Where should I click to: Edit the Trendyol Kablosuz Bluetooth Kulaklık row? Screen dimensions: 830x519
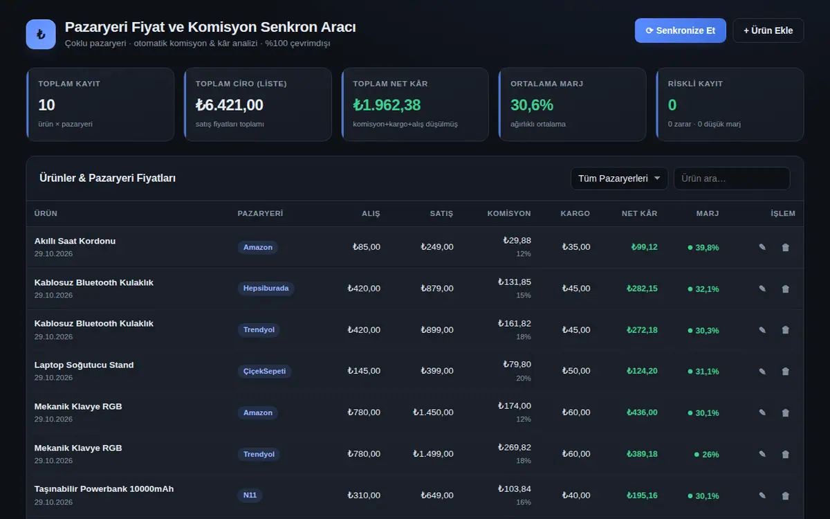click(762, 330)
